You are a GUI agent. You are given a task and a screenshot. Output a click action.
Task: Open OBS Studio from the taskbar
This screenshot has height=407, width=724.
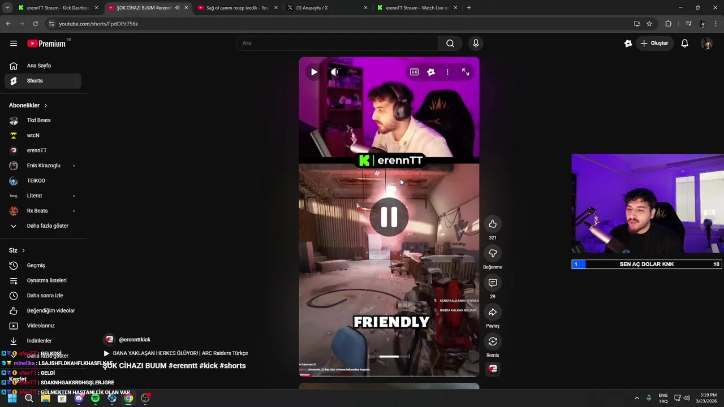(145, 398)
